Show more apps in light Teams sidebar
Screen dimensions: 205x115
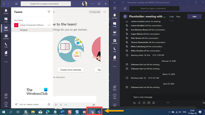tap(6, 62)
